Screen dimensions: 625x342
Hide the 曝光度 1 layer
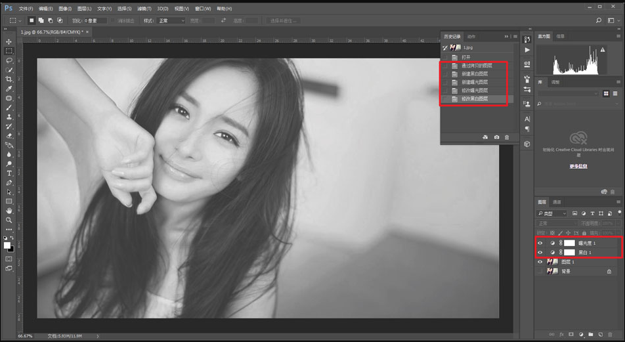[x=540, y=243]
